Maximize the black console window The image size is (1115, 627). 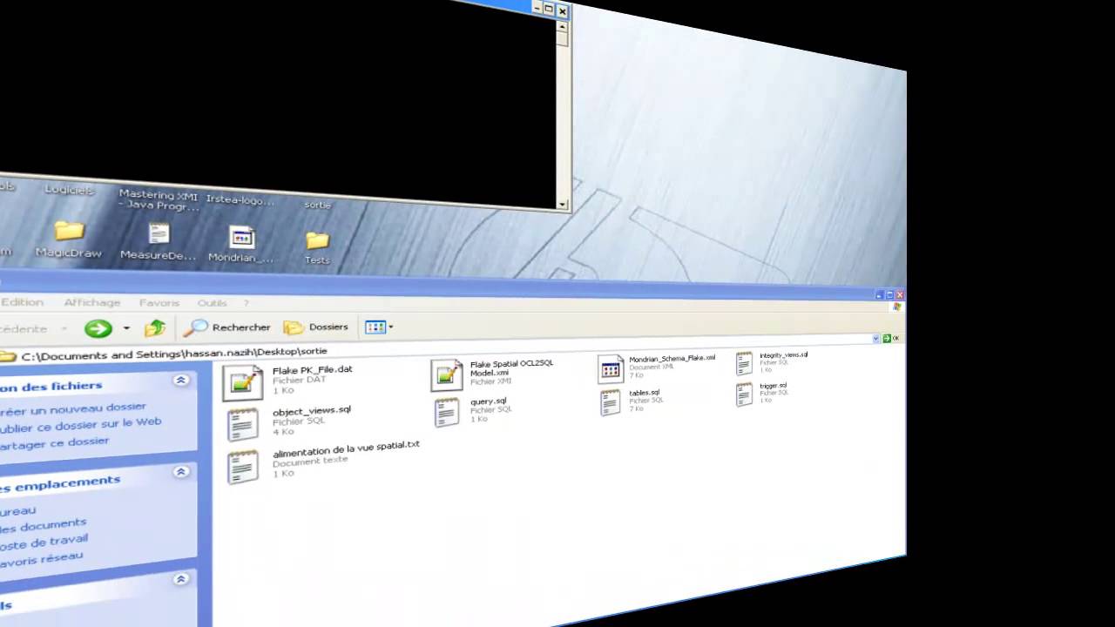(549, 9)
